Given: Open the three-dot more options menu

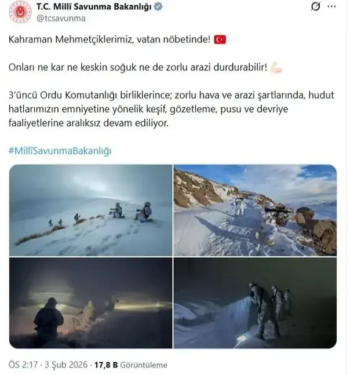Looking at the screenshot, I should [x=331, y=6].
